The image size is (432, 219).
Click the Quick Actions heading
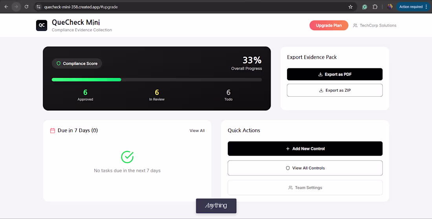244,131
